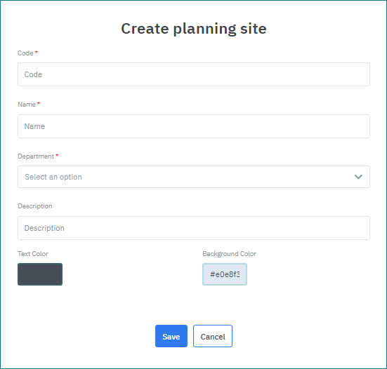This screenshot has width=387, height=369.
Task: Focus the Description input field
Action: tap(194, 228)
